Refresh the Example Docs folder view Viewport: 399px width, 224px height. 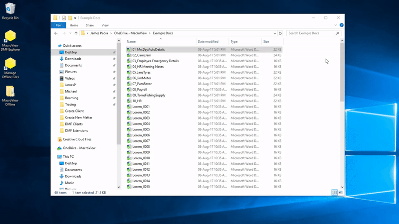coord(280,33)
